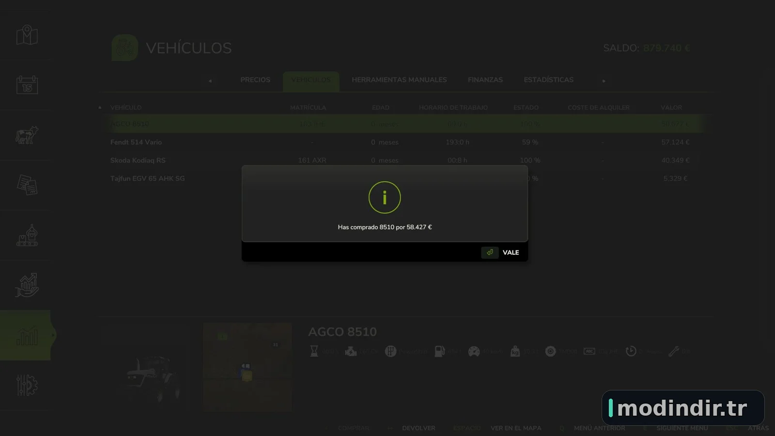Click the DEVOLVER button in the bottom bar
The image size is (775, 436).
(x=418, y=428)
